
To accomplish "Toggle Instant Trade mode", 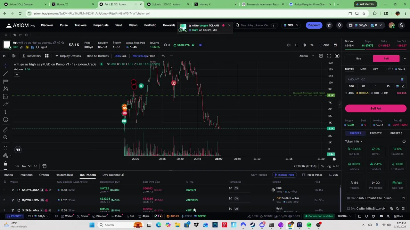I will click(x=284, y=175).
